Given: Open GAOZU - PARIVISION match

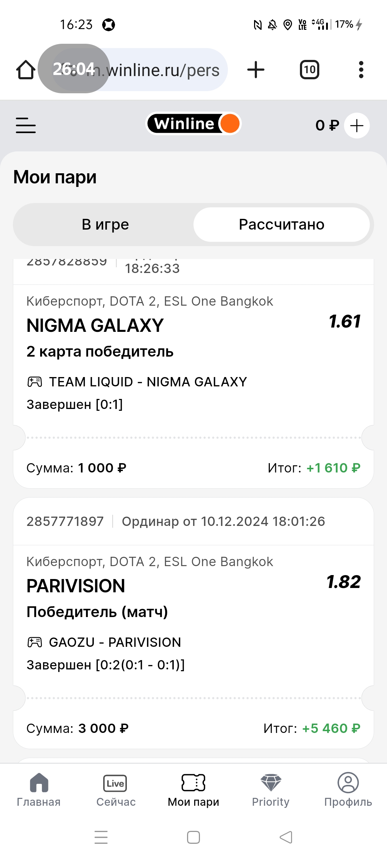Looking at the screenshot, I should (x=115, y=643).
